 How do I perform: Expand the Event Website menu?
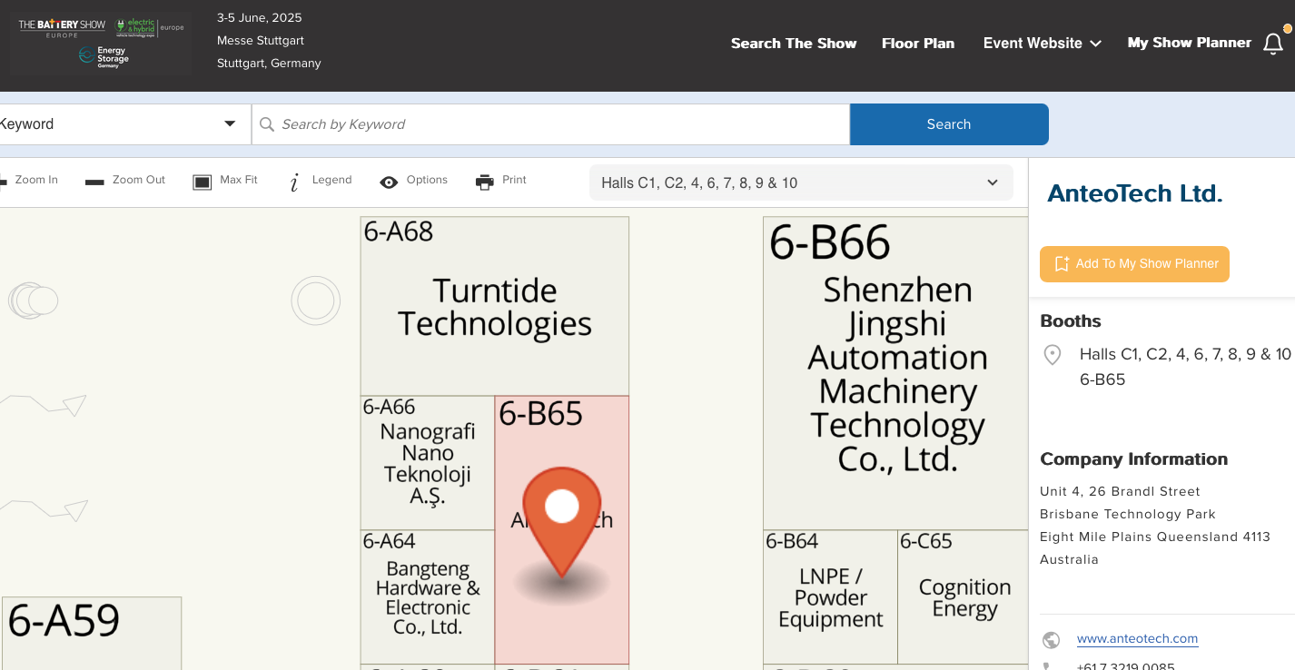[x=1042, y=44]
